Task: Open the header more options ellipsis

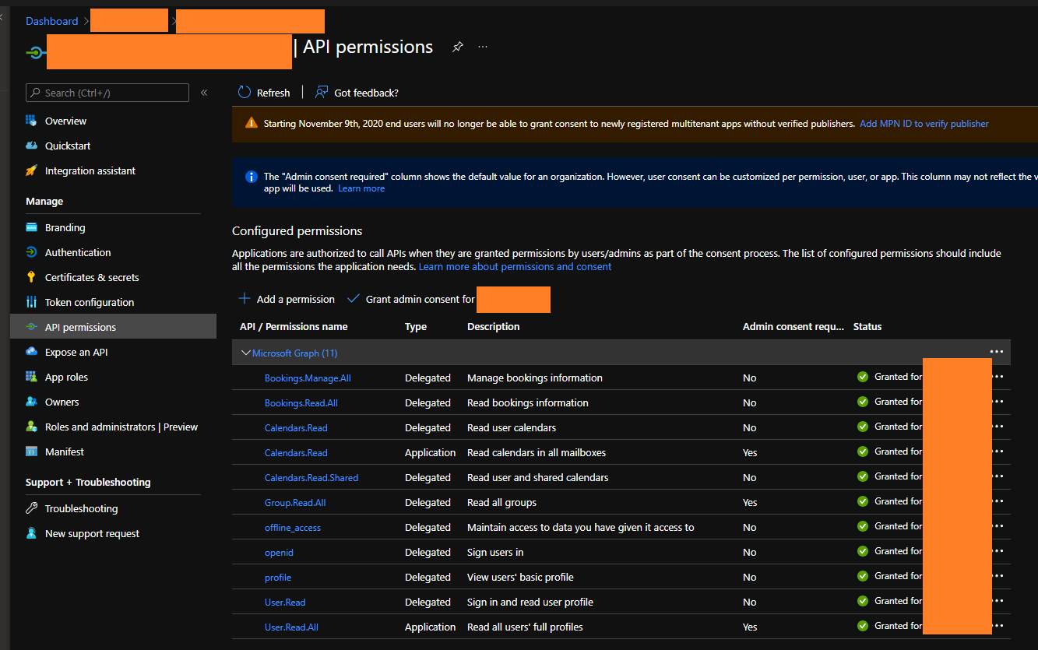Action: point(483,47)
